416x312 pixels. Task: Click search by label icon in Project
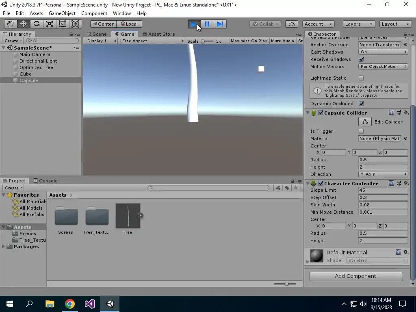pyautogui.click(x=287, y=188)
